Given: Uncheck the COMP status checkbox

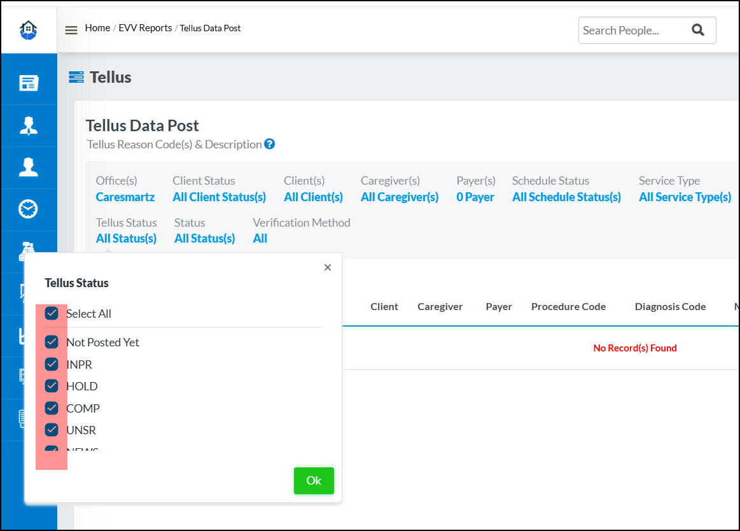Looking at the screenshot, I should 52,408.
